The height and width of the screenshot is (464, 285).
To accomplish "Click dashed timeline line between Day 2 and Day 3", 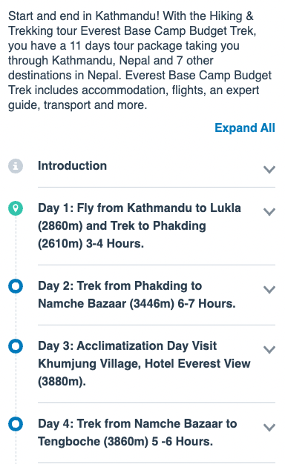I will click(x=16, y=316).
